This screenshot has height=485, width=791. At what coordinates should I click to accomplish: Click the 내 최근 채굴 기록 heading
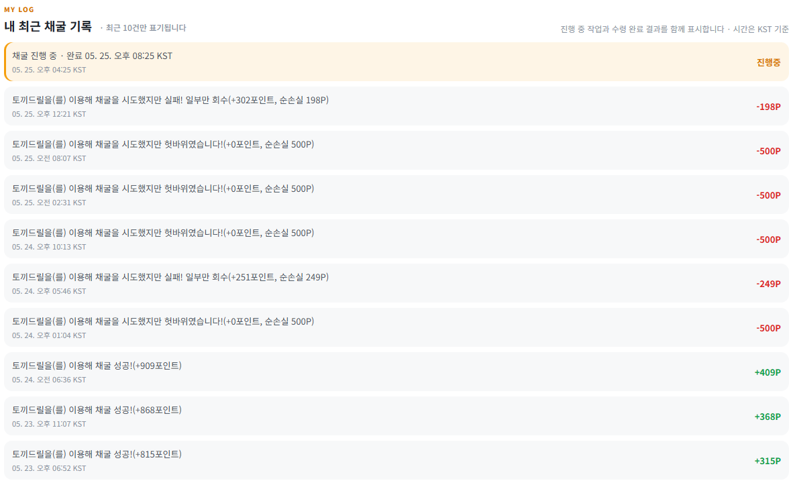pos(48,26)
